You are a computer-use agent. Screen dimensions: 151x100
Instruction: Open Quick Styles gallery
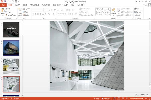click(x=119, y=12)
